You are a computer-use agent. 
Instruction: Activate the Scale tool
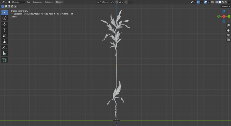coord(5,36)
